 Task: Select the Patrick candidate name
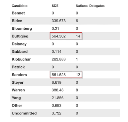click(18, 67)
